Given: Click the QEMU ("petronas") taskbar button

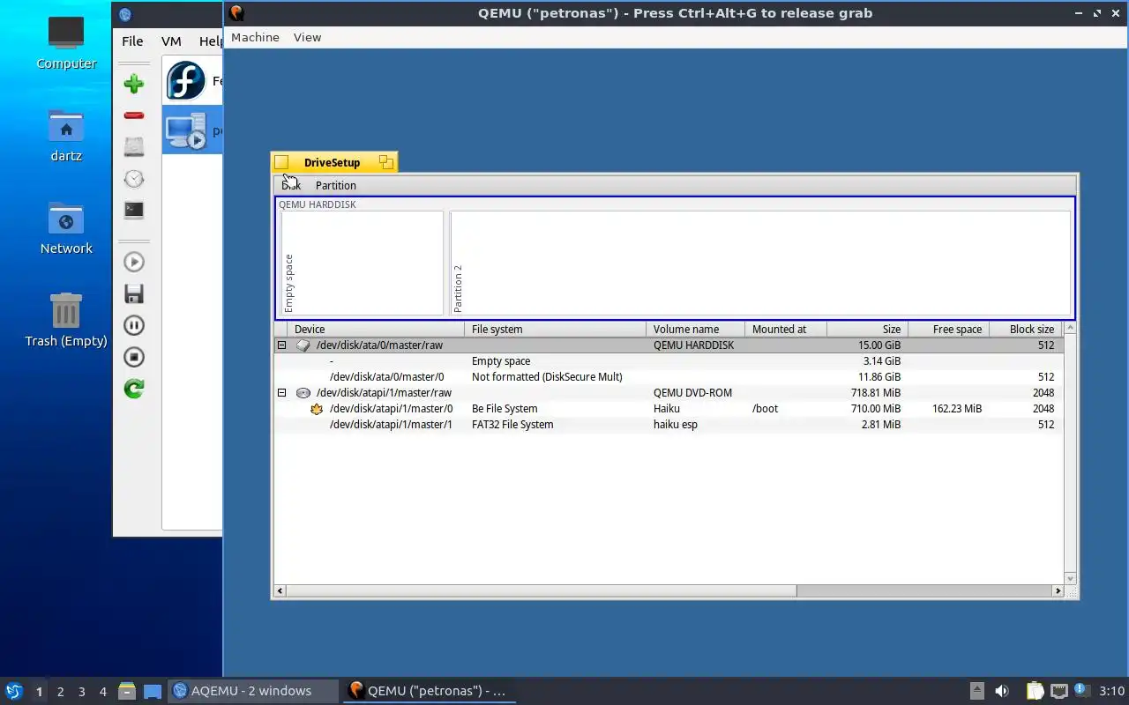Looking at the screenshot, I should click(430, 691).
